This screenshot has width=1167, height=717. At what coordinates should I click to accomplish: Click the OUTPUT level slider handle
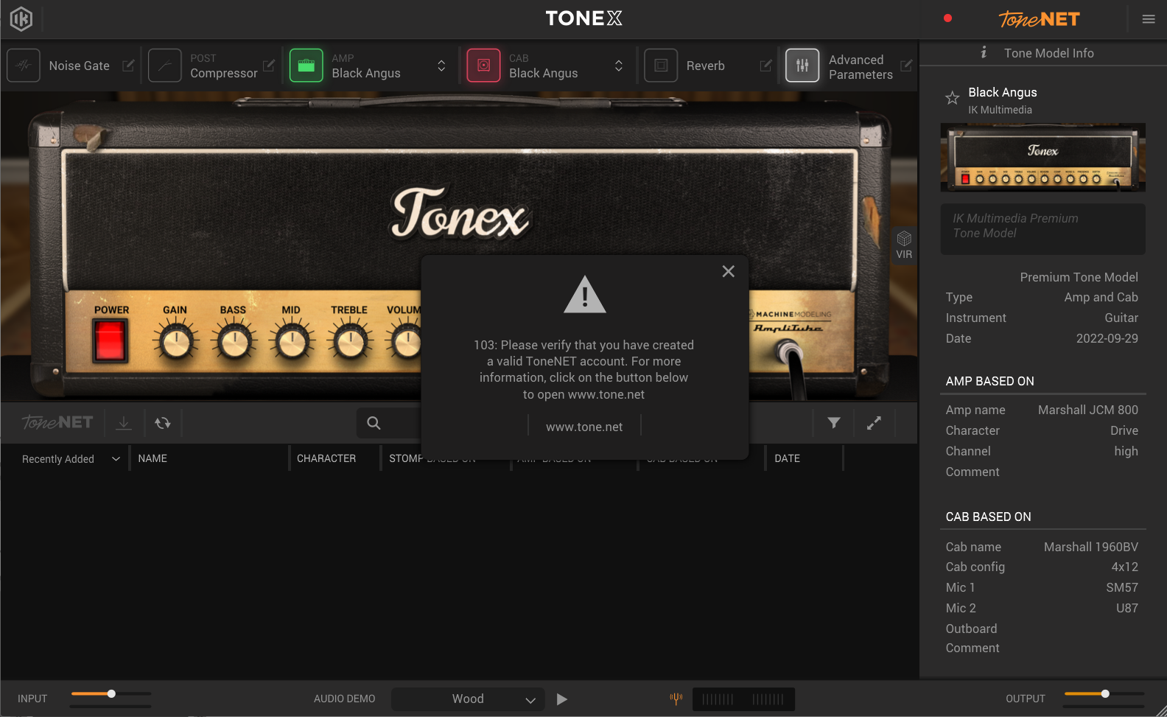[1105, 693]
